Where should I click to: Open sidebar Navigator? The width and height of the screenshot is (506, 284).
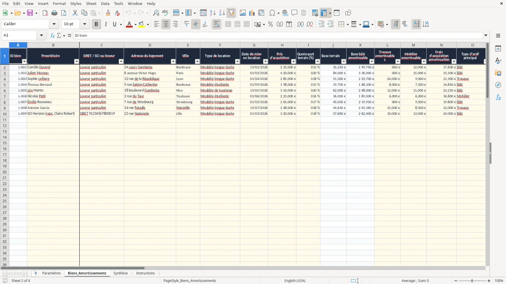[x=498, y=85]
